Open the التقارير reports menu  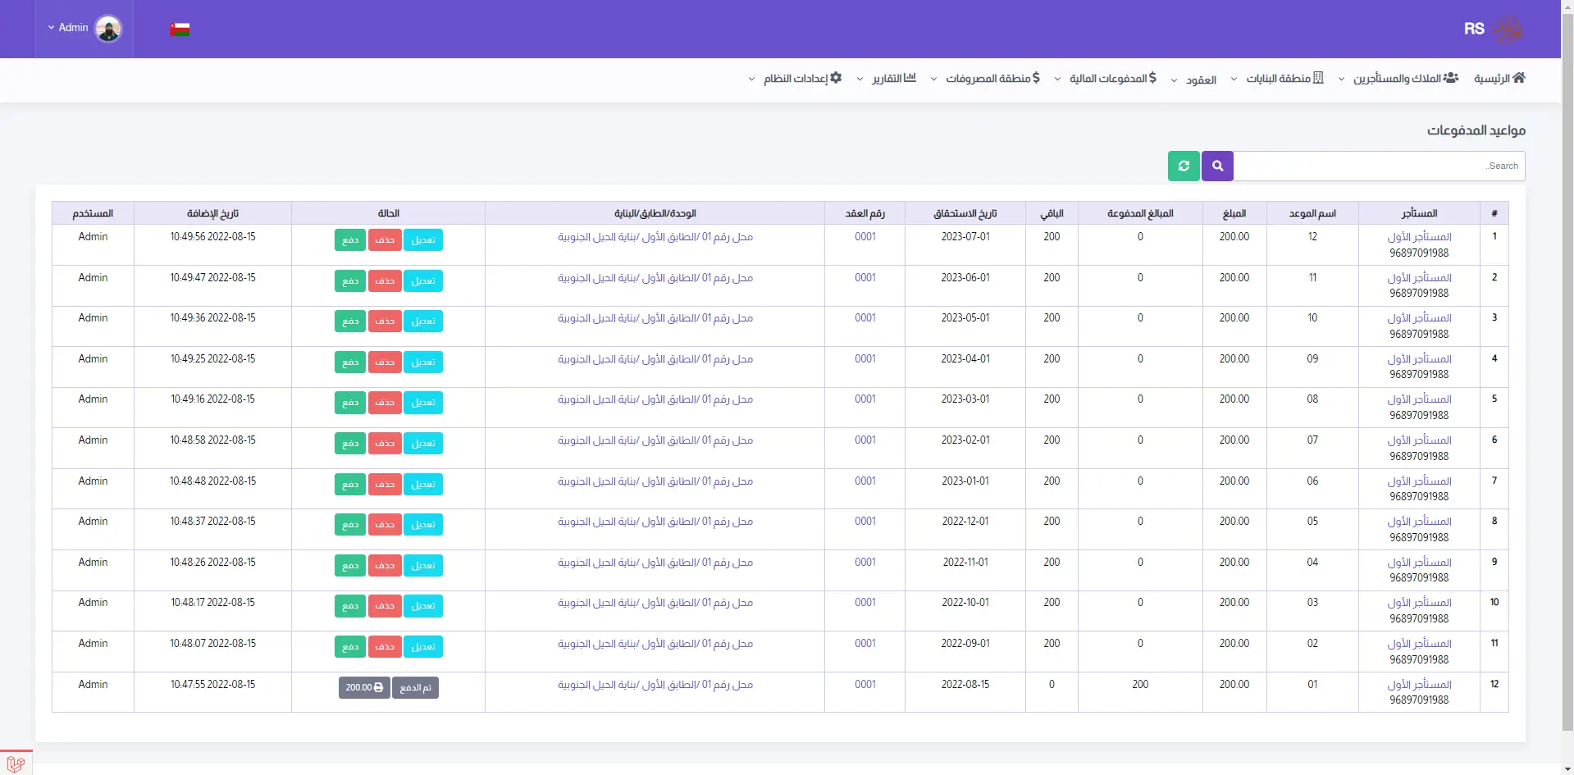click(890, 79)
